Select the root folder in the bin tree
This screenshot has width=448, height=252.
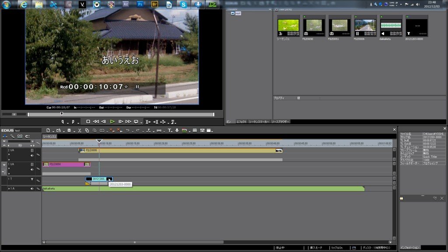pyautogui.click(x=238, y=14)
